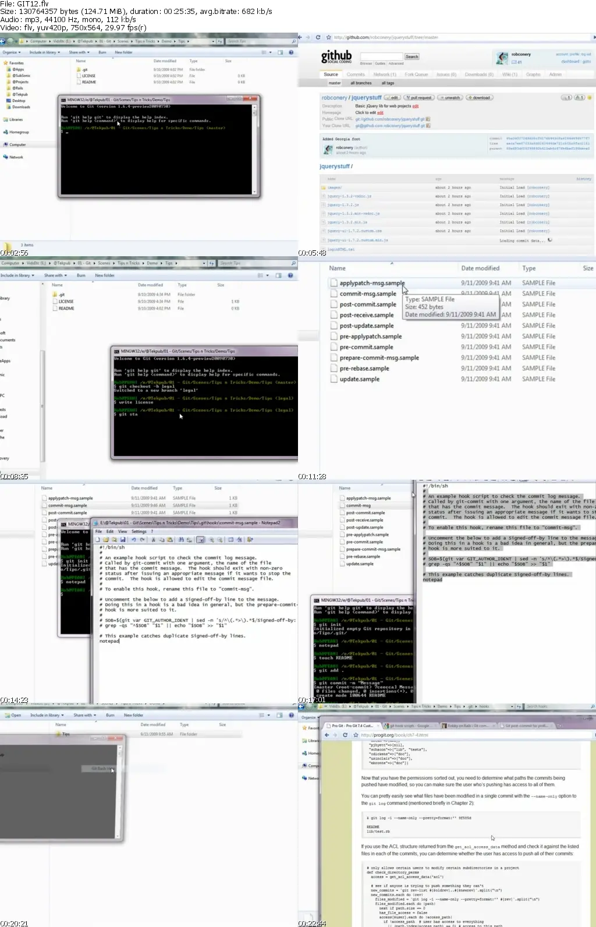
Task: Click the bookmark star beside the GitHub URL
Action: (x=329, y=37)
